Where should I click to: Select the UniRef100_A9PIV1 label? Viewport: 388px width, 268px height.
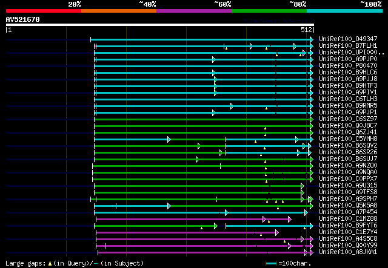[348, 92]
